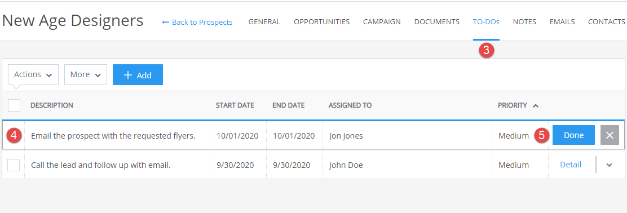
Task: Click the red step 4 marker
Action: [15, 135]
